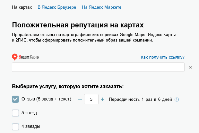Viewport: 199px width, 133px height.
Task: Click the "Выберите услугу, которую хотите заказать" heading
Action: (x=68, y=87)
